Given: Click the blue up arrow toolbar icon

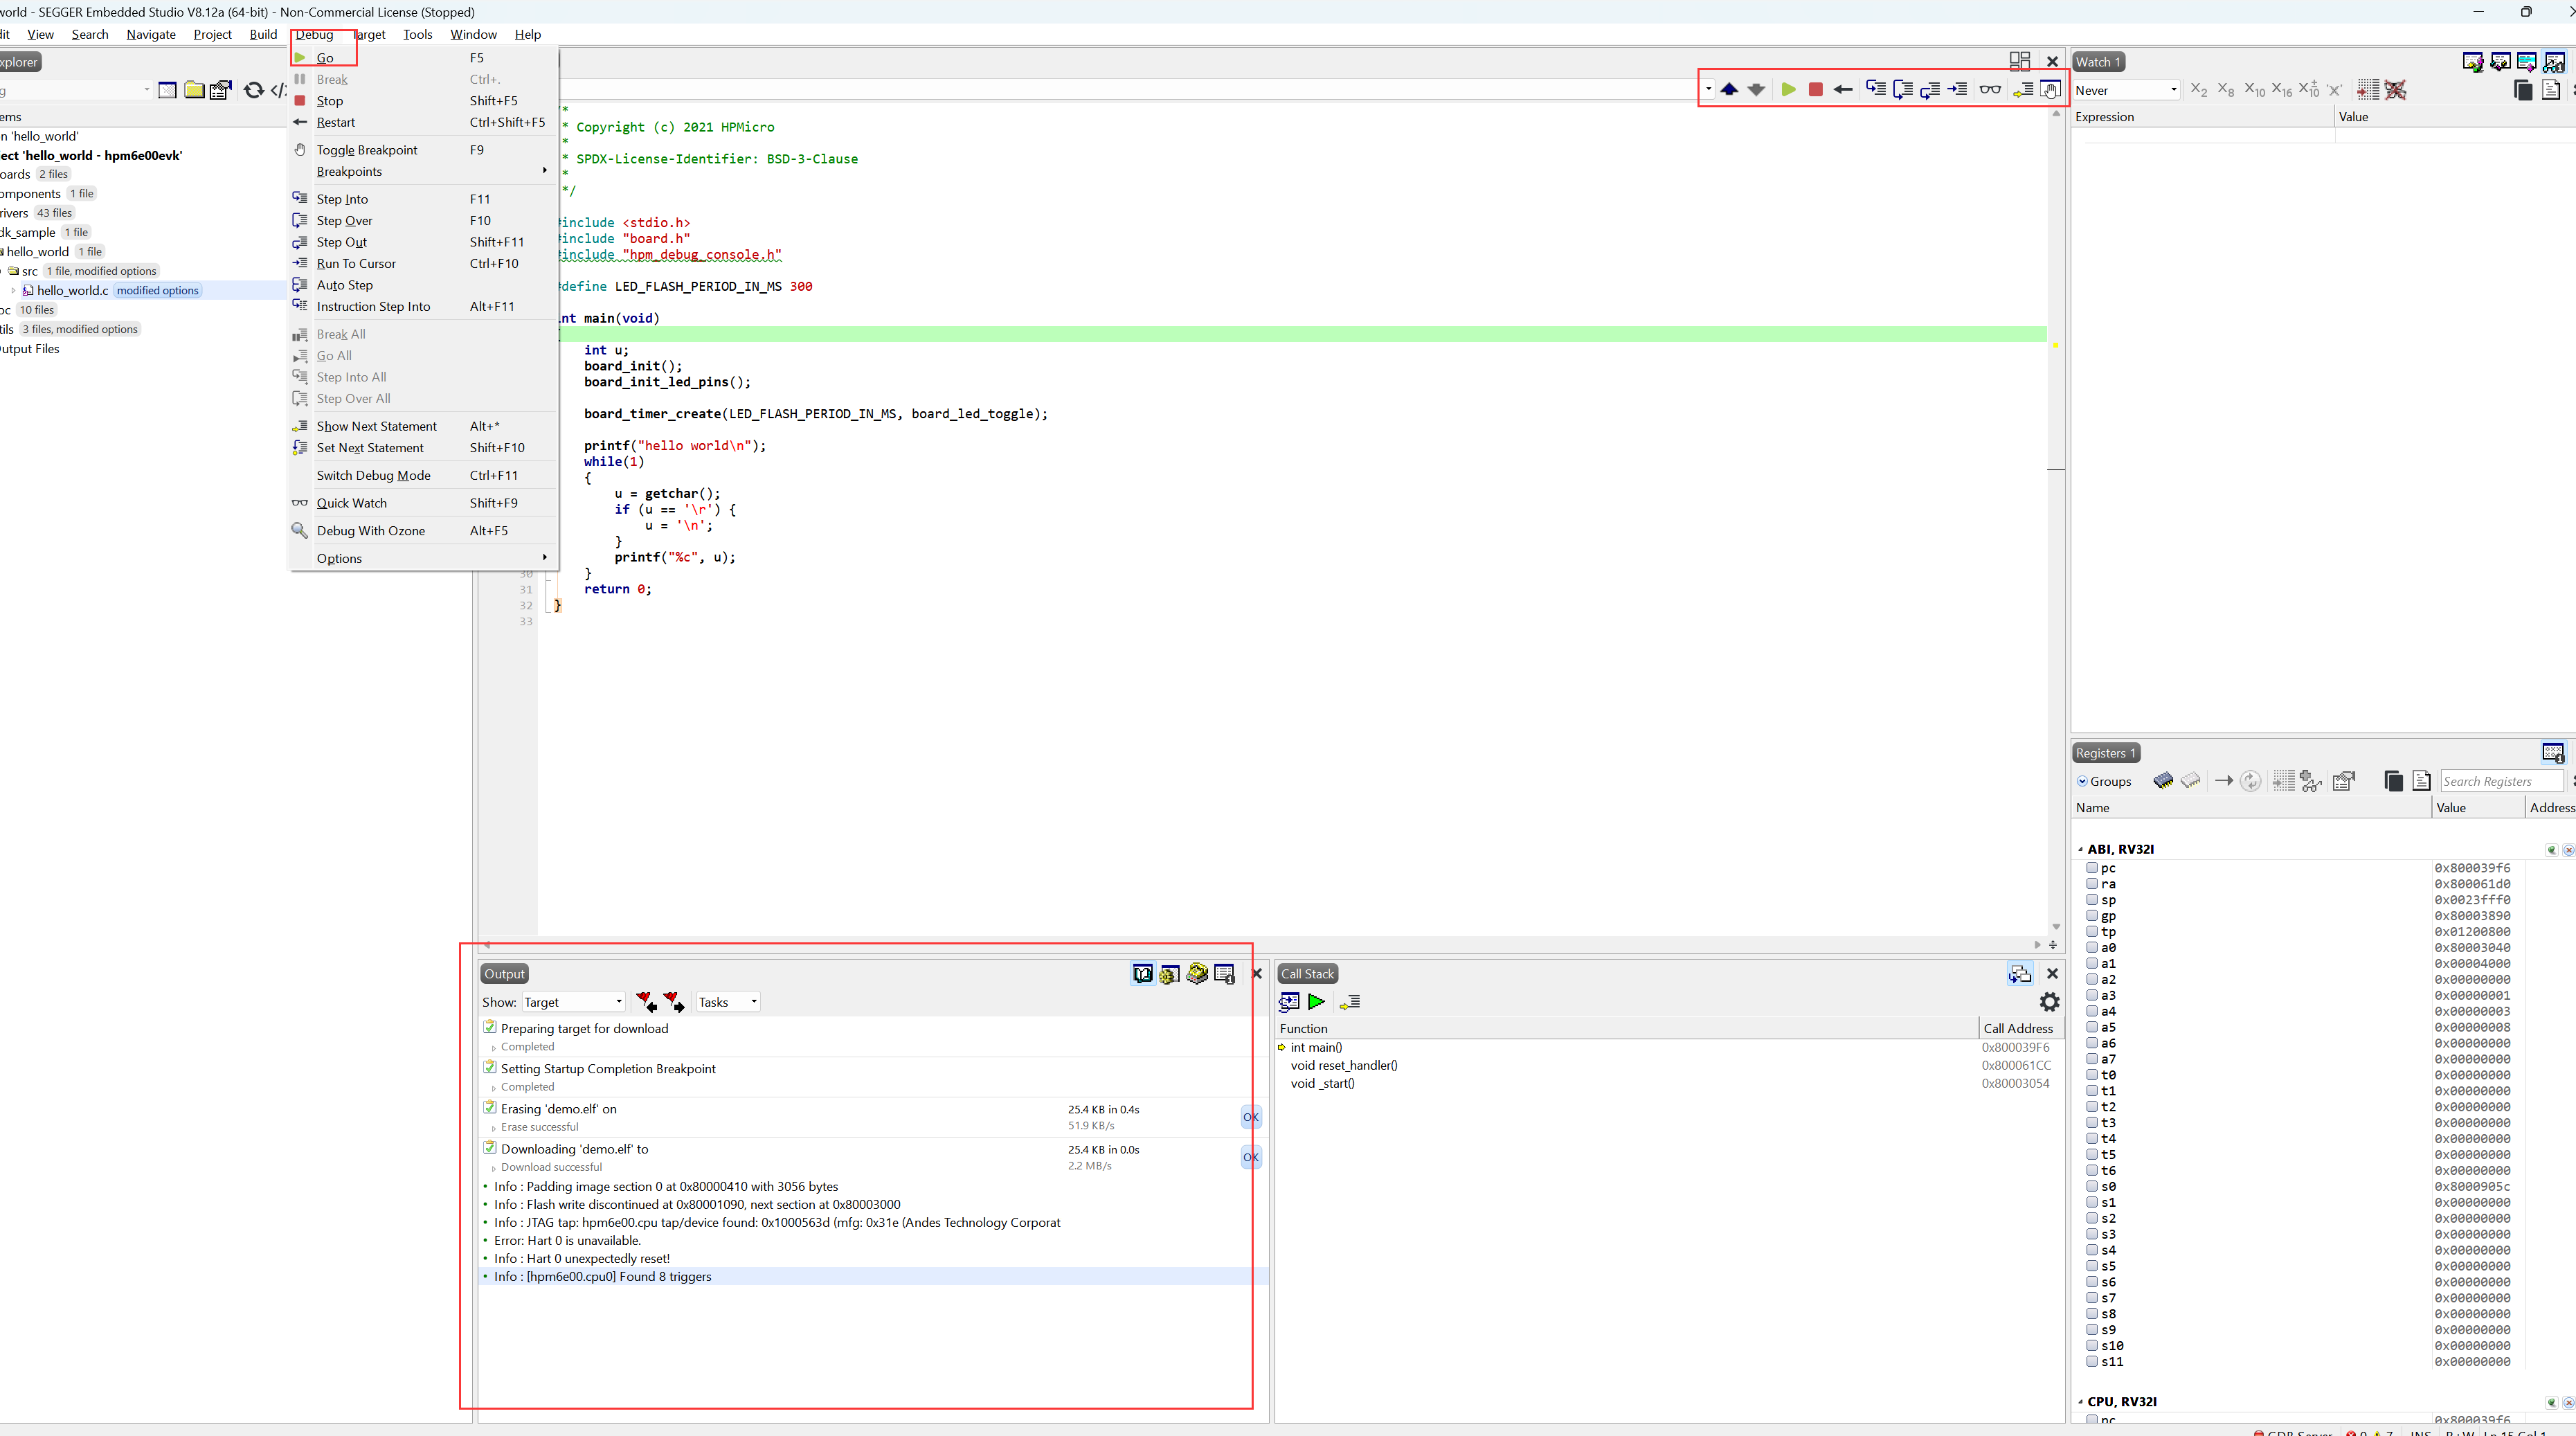Looking at the screenshot, I should tap(1729, 90).
